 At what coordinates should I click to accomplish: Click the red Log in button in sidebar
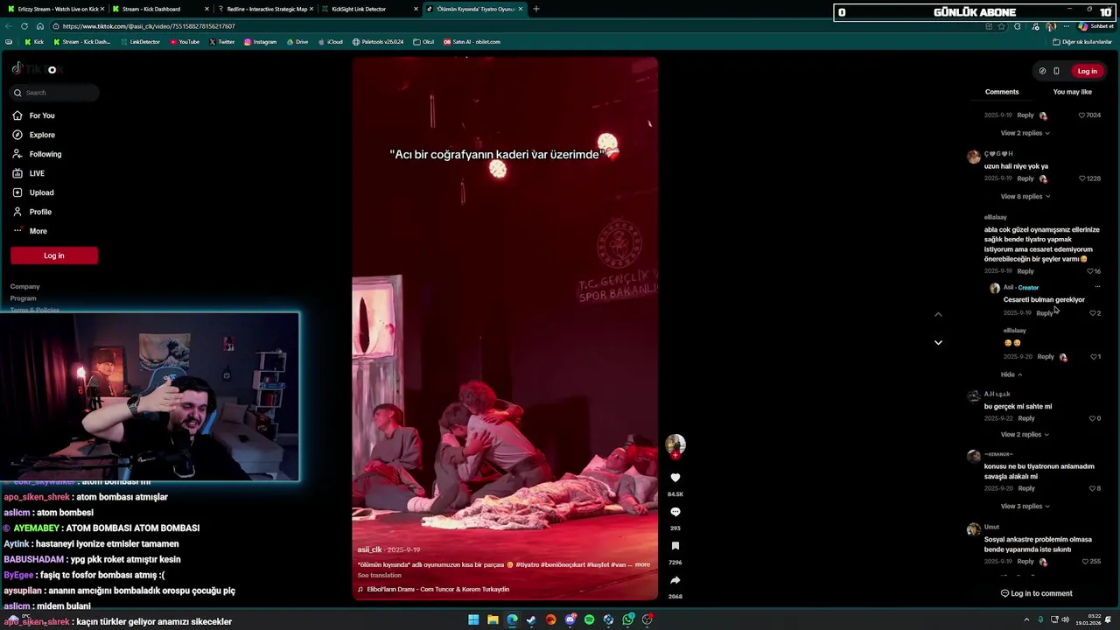(54, 255)
